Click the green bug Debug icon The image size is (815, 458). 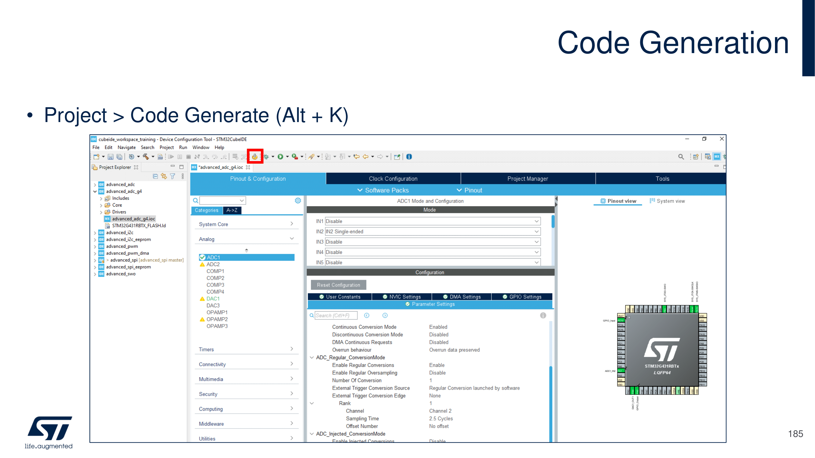click(266, 157)
